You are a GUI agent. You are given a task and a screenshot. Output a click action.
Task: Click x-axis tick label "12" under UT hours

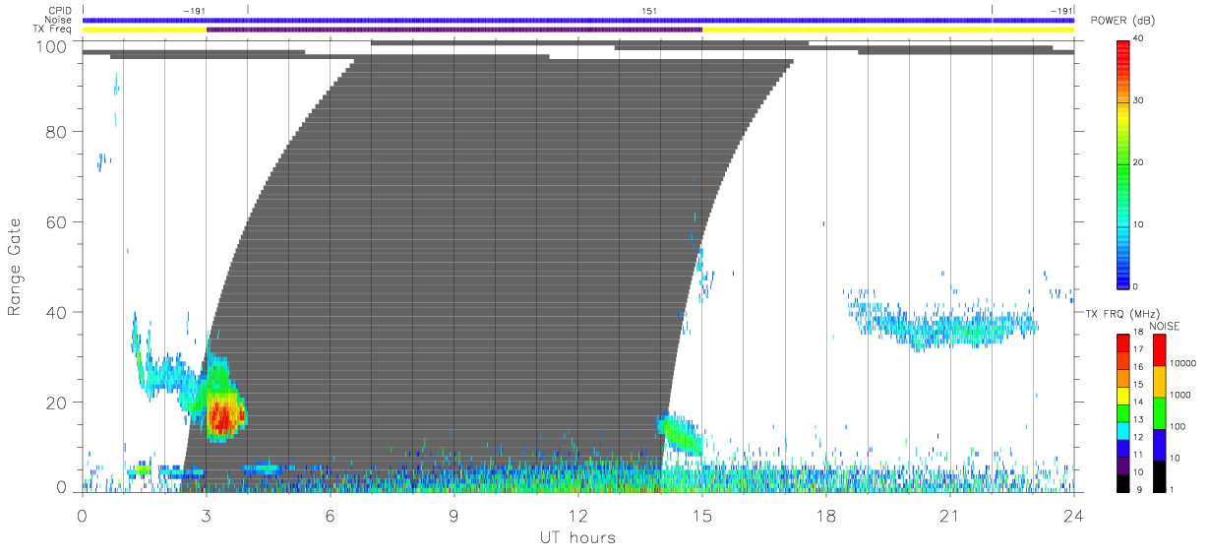tap(577, 515)
